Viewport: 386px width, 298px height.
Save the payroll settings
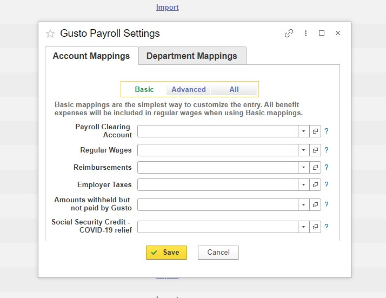[167, 253]
